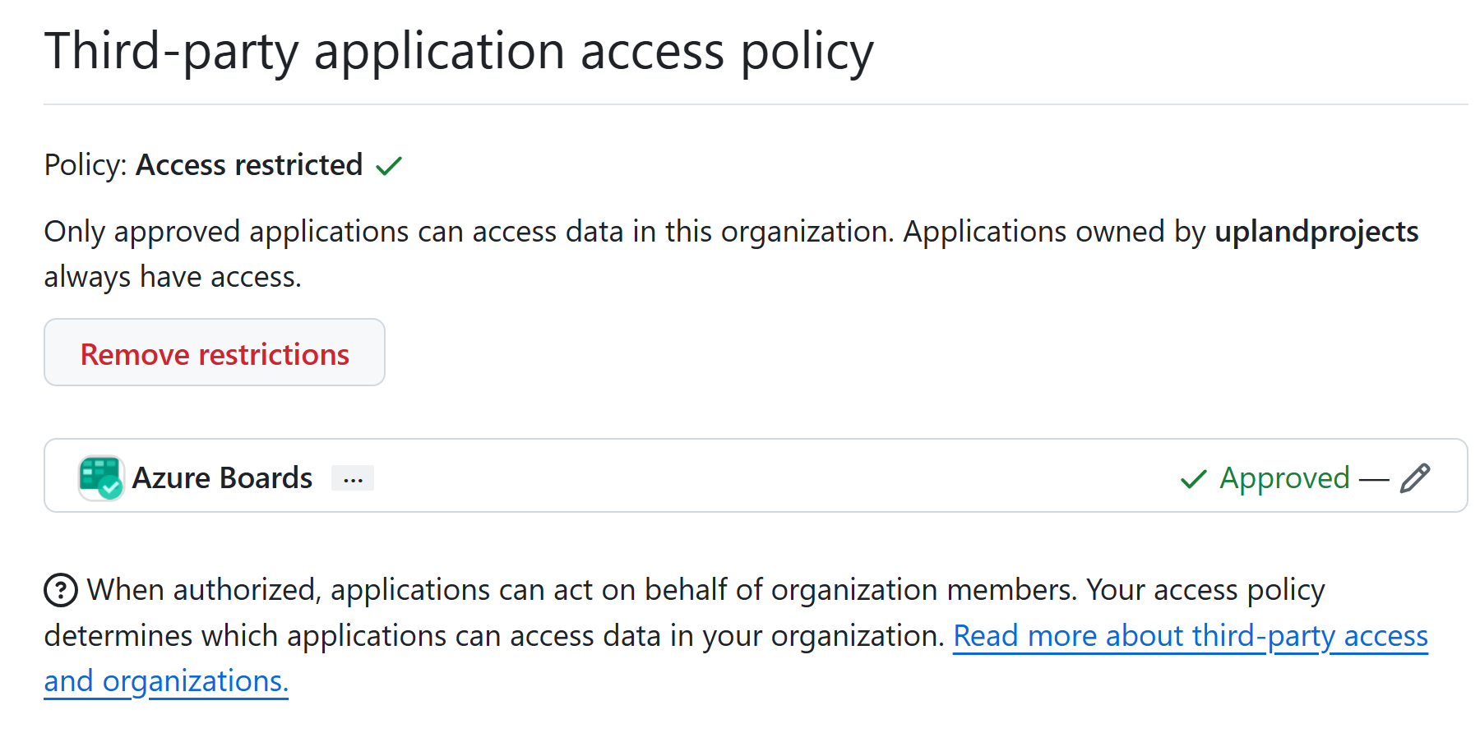The height and width of the screenshot is (733, 1480).
Task: Click the Access restricted policy text
Action: point(249,165)
